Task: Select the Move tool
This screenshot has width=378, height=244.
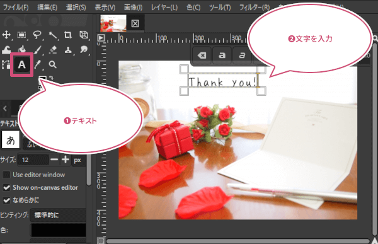Action: 6,35
